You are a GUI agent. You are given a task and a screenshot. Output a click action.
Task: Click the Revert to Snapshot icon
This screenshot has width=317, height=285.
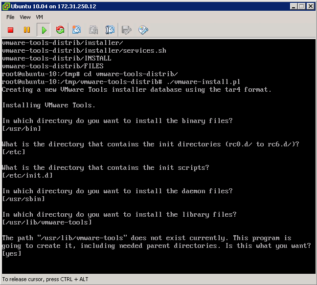click(93, 30)
